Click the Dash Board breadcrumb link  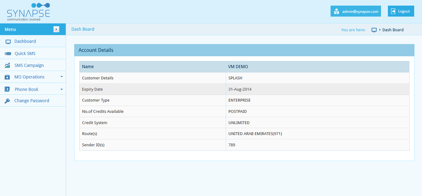tap(393, 30)
